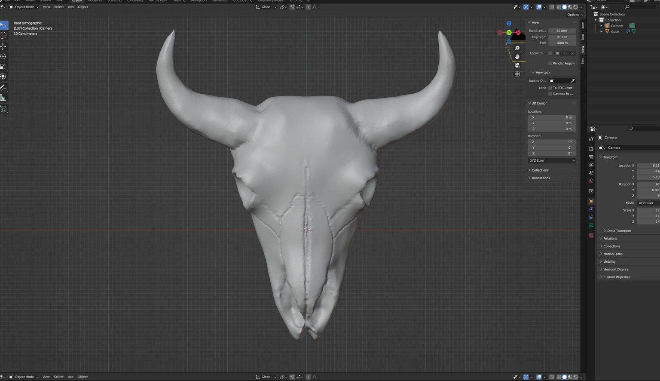The height and width of the screenshot is (381, 660).
Task: Pick the Scale tool
Action: pyautogui.click(x=3, y=67)
